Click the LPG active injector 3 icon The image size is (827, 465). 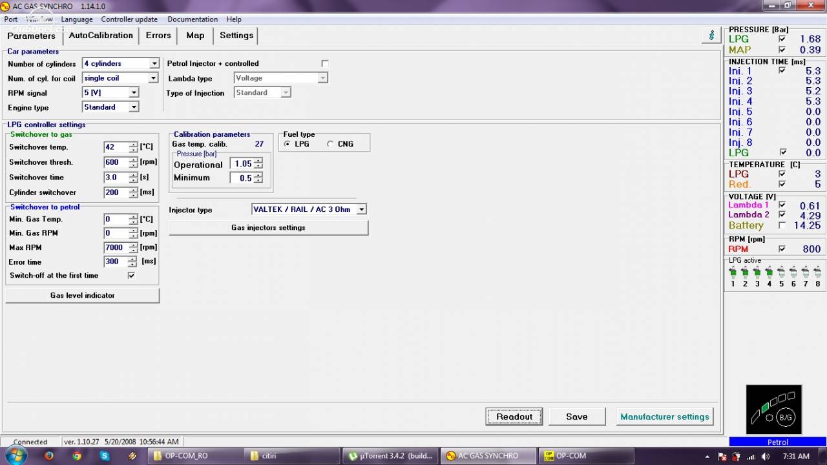pyautogui.click(x=757, y=272)
